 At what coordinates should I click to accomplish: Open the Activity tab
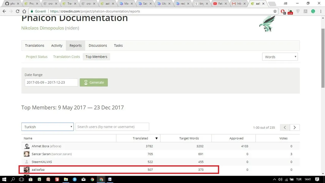point(57,45)
